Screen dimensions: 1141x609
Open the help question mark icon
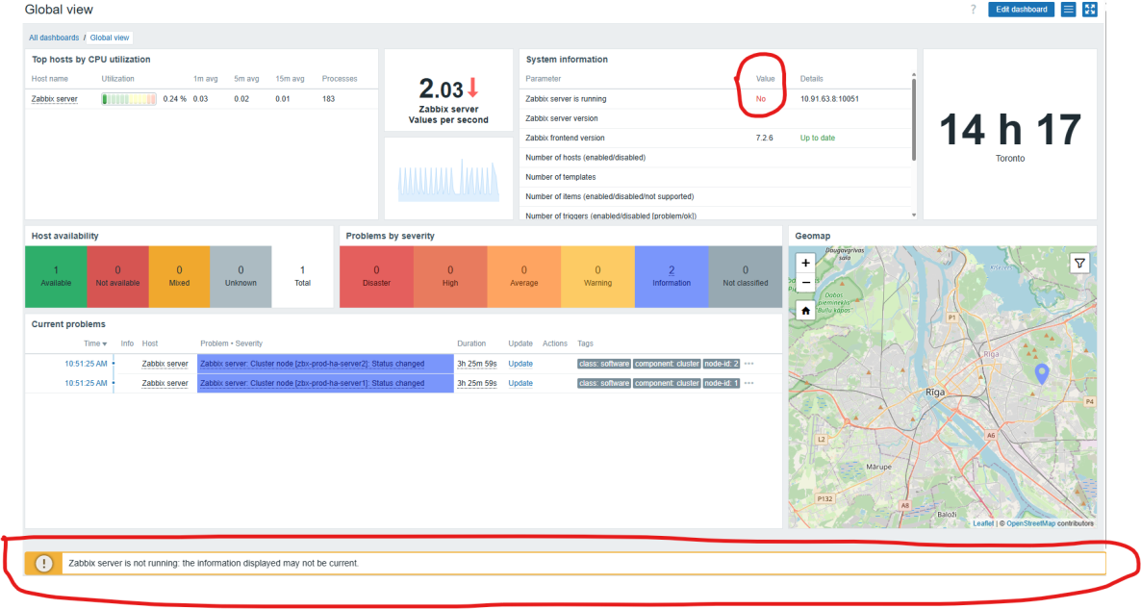[x=973, y=10]
